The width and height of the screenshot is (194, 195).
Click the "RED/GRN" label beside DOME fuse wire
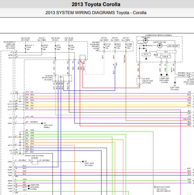(125, 59)
